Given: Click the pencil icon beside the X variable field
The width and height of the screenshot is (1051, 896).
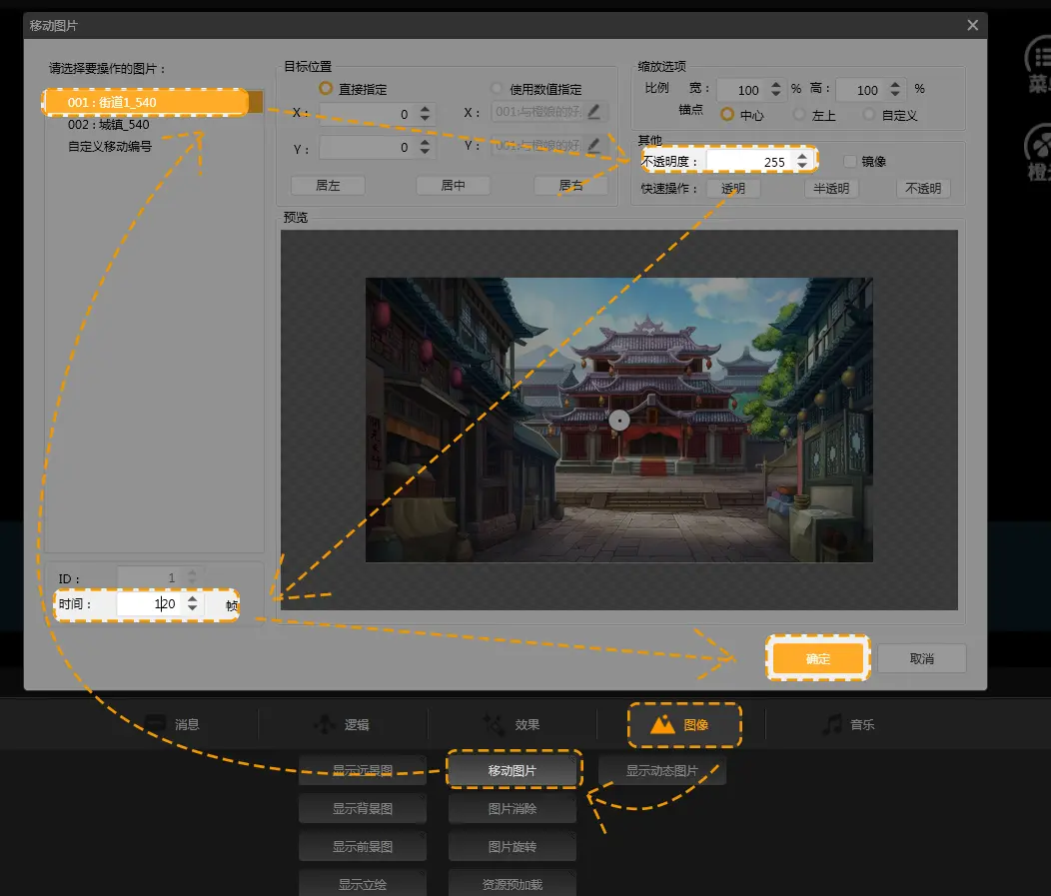Looking at the screenshot, I should (x=594, y=112).
